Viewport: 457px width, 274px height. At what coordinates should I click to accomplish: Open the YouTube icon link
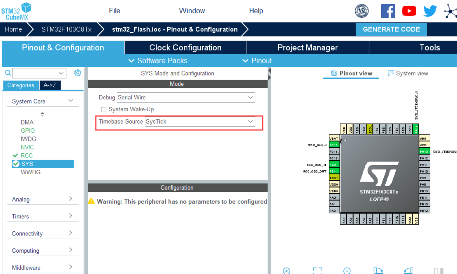tap(409, 11)
